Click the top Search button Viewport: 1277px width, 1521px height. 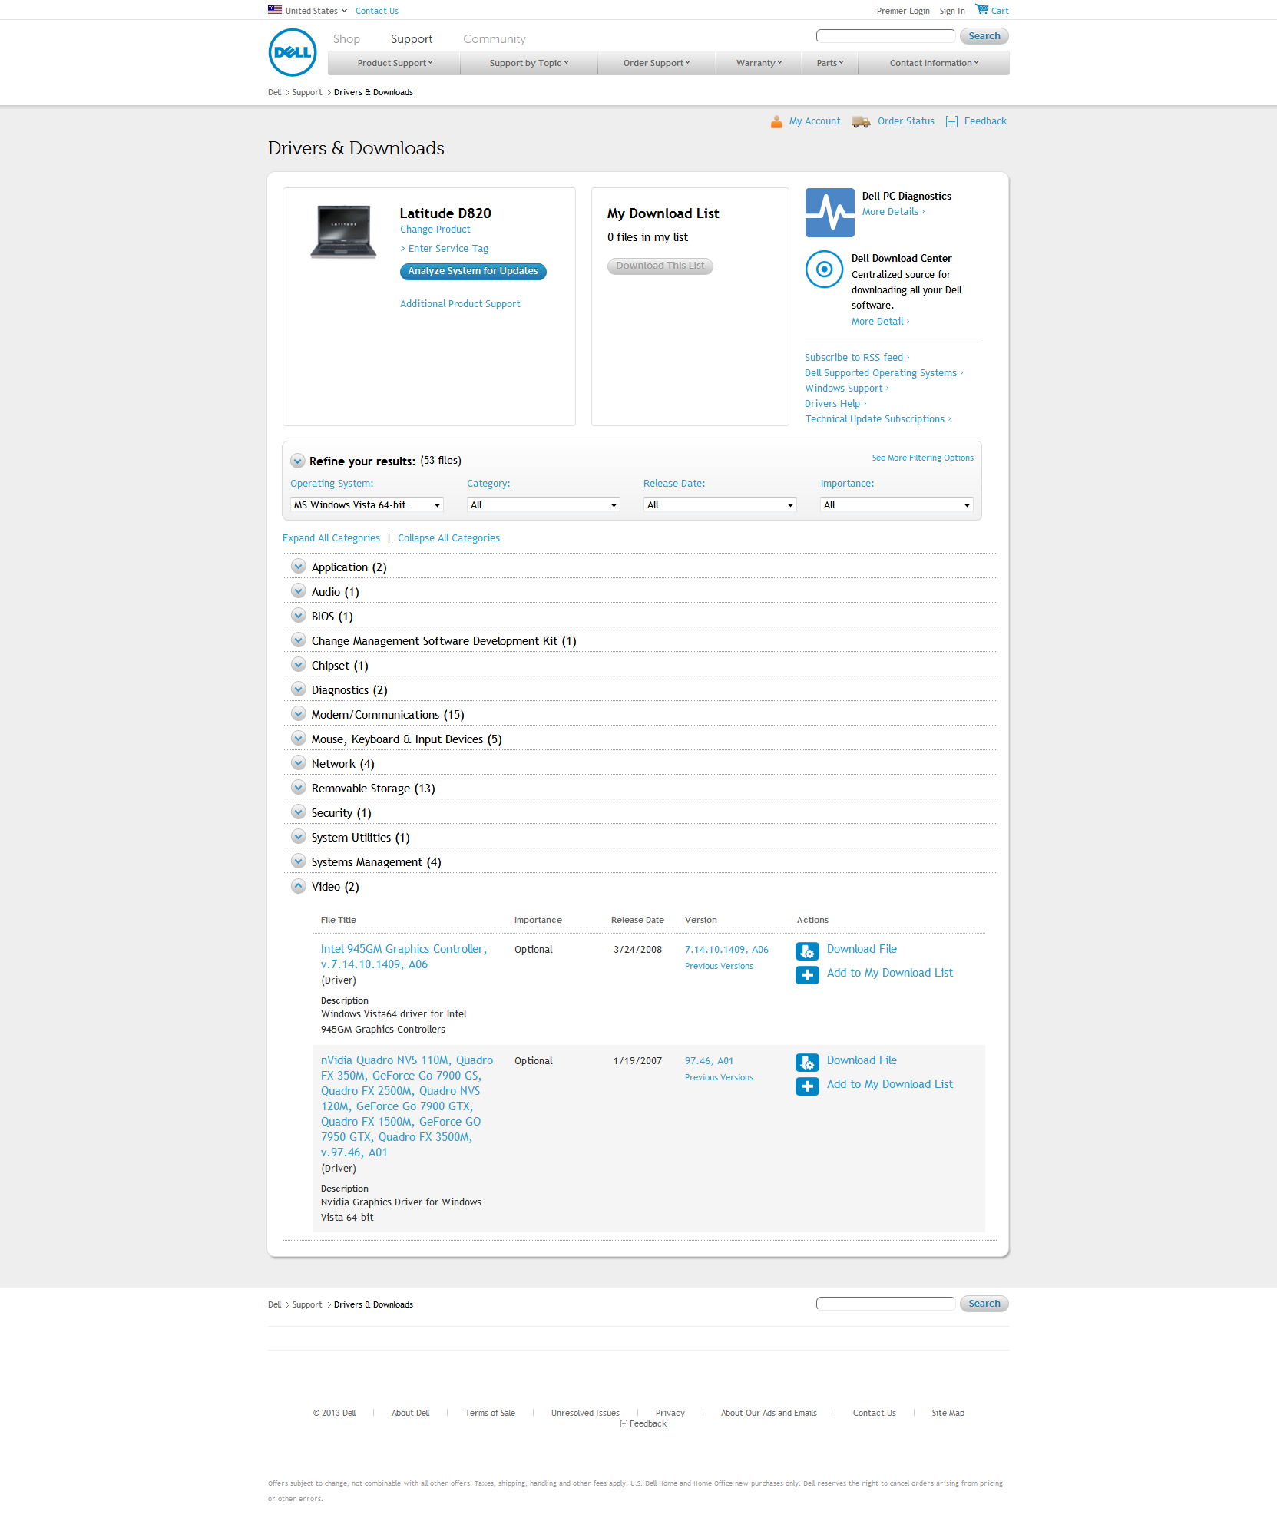click(984, 36)
